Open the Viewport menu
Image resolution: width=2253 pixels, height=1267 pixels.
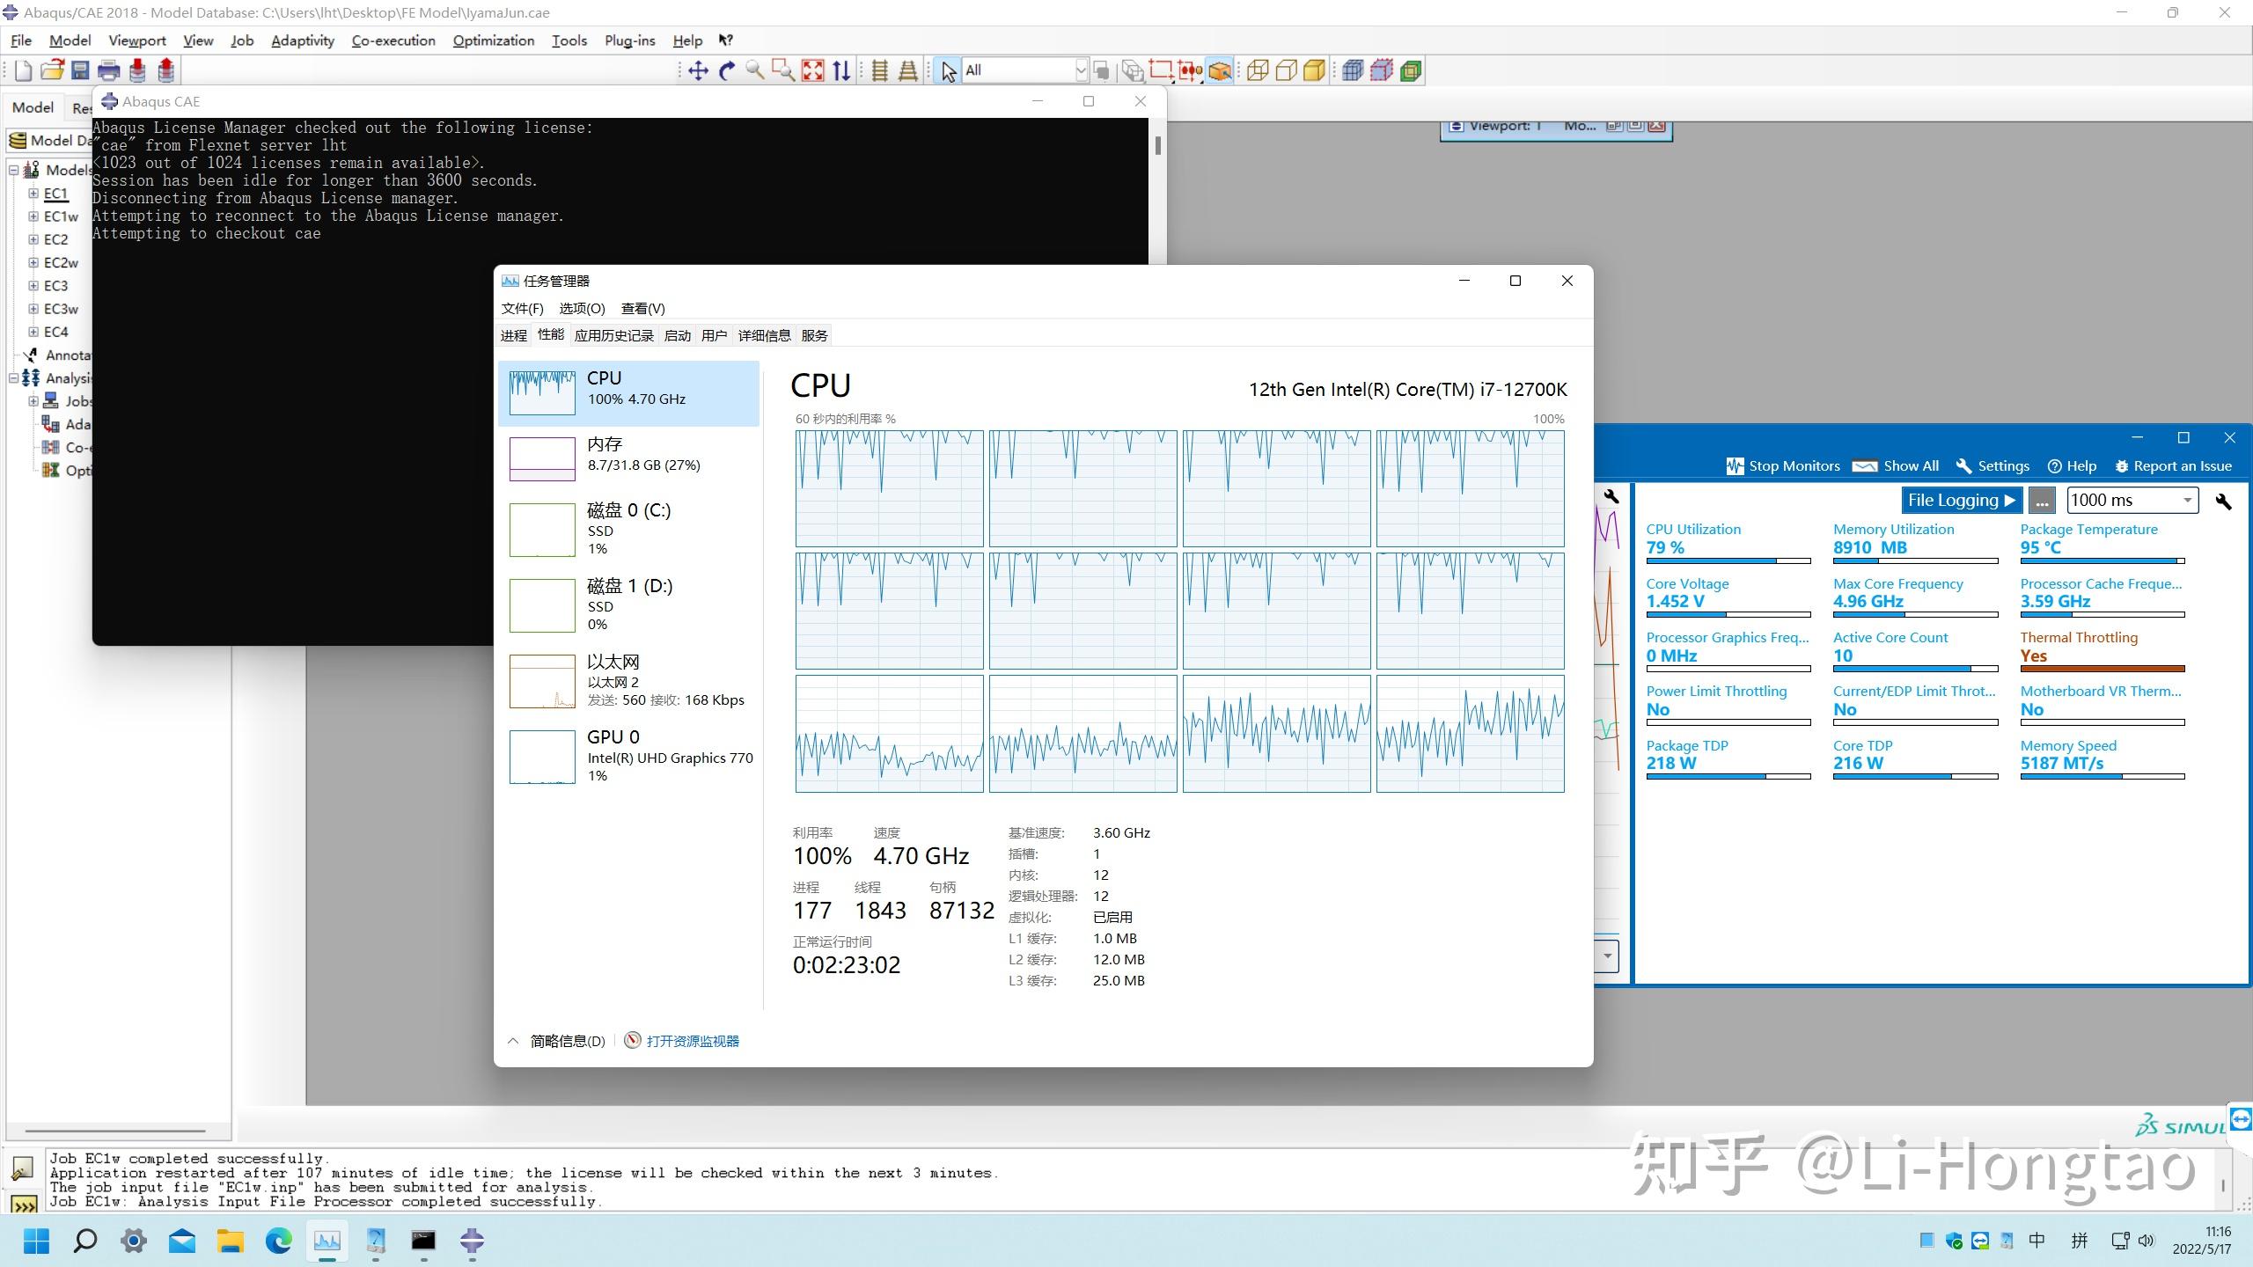coord(136,40)
